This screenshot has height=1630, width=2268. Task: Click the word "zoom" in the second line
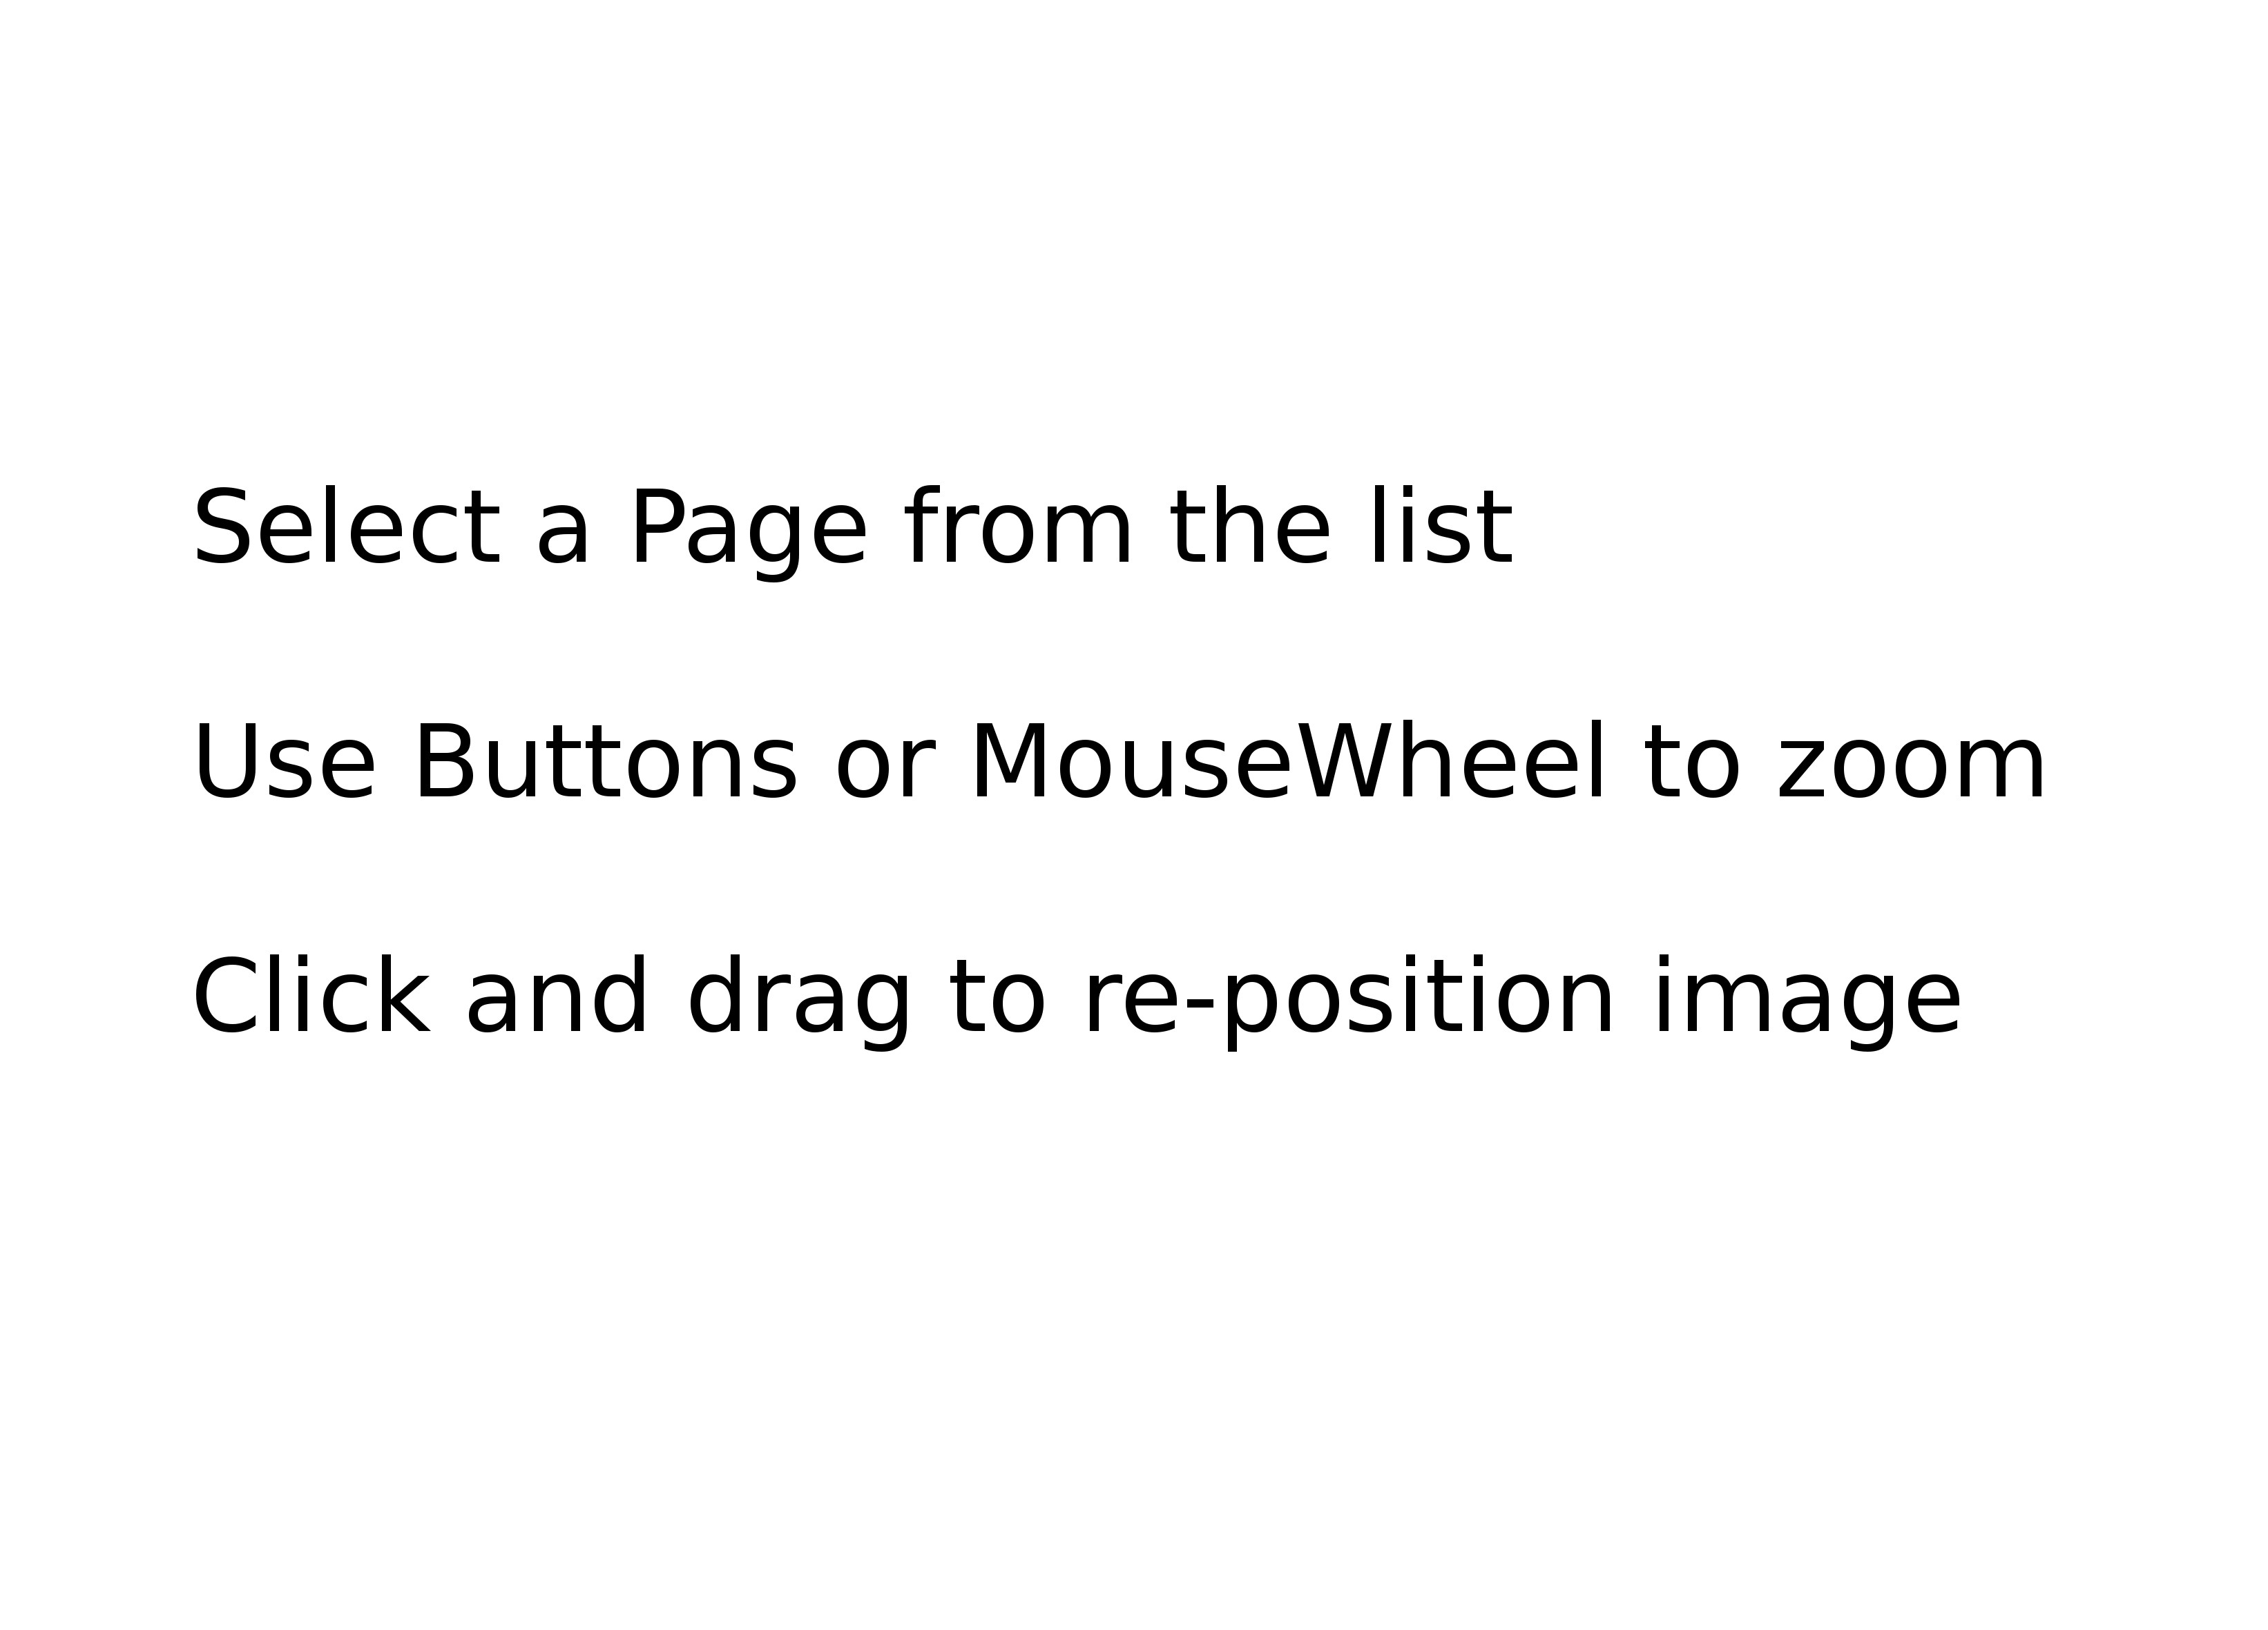point(1912,763)
